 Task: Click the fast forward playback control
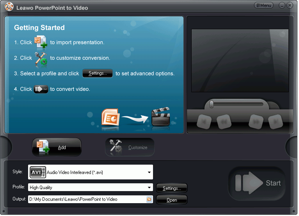coord(256,122)
